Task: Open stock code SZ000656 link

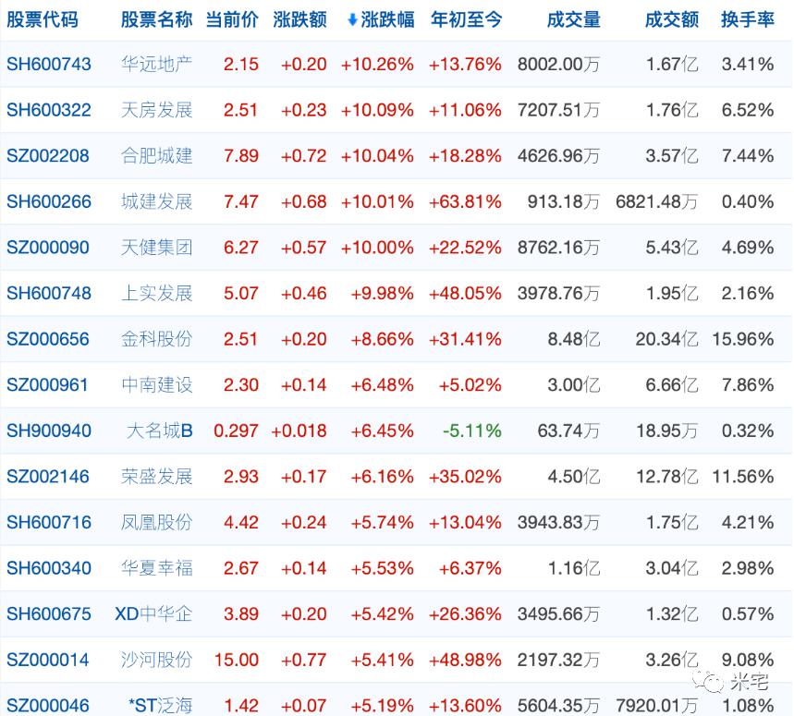Action: click(47, 339)
